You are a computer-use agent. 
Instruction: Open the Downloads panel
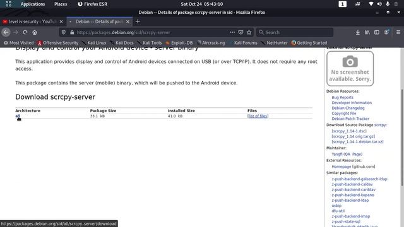358,32
